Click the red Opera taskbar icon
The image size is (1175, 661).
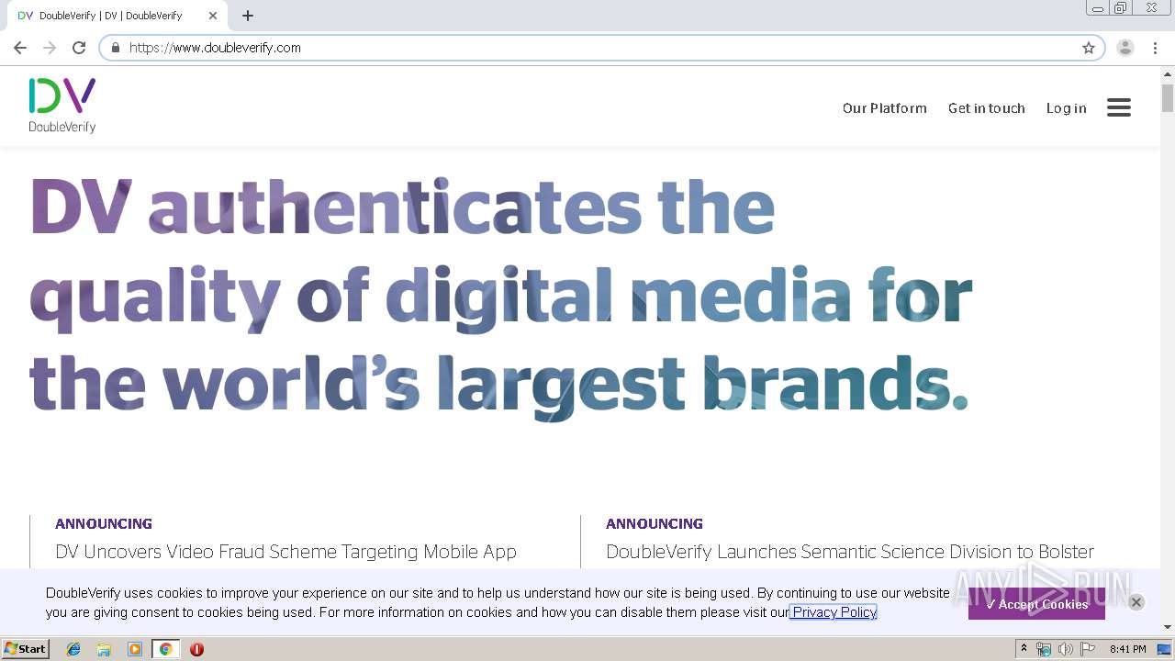[x=196, y=649]
